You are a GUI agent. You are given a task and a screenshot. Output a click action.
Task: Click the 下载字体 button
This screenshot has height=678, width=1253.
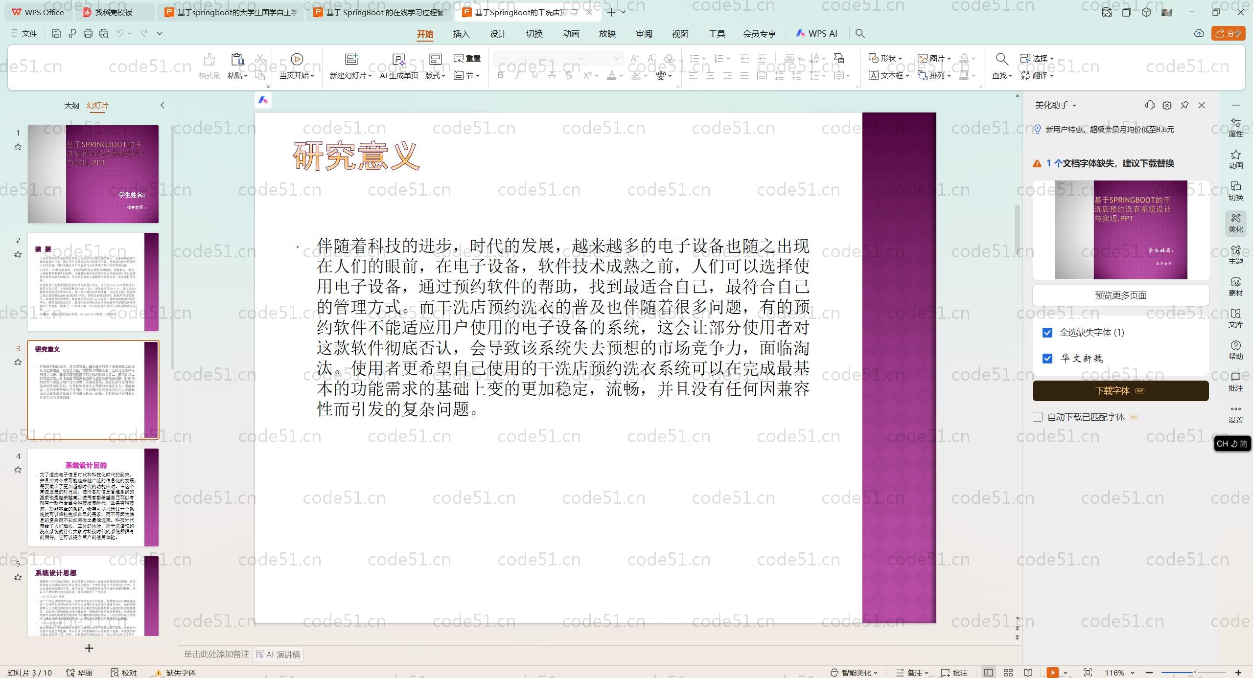pyautogui.click(x=1120, y=390)
